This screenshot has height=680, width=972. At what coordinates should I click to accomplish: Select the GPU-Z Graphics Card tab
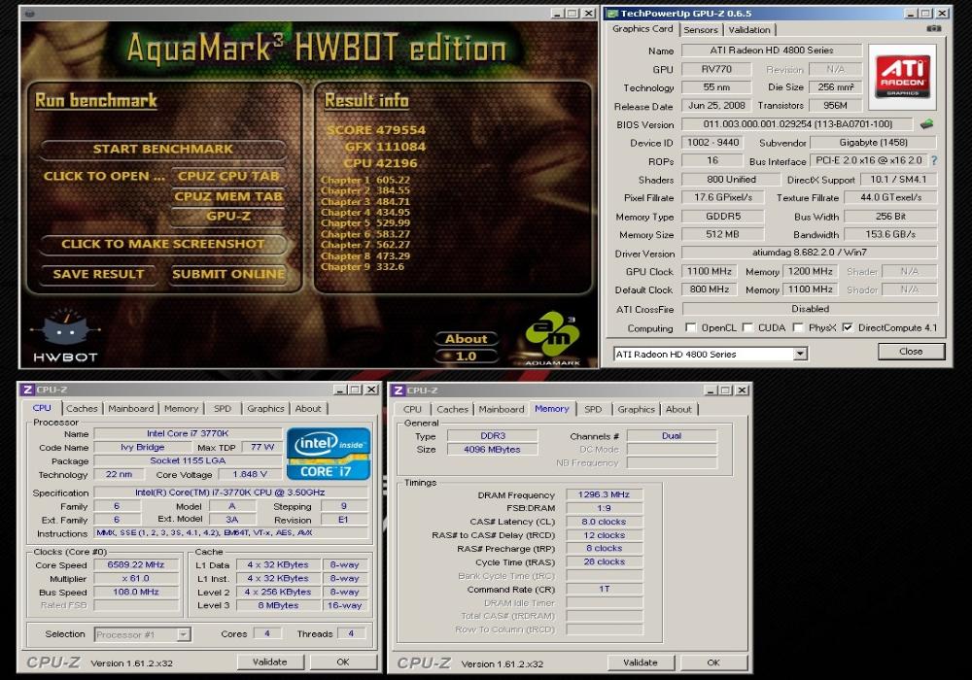pos(642,28)
